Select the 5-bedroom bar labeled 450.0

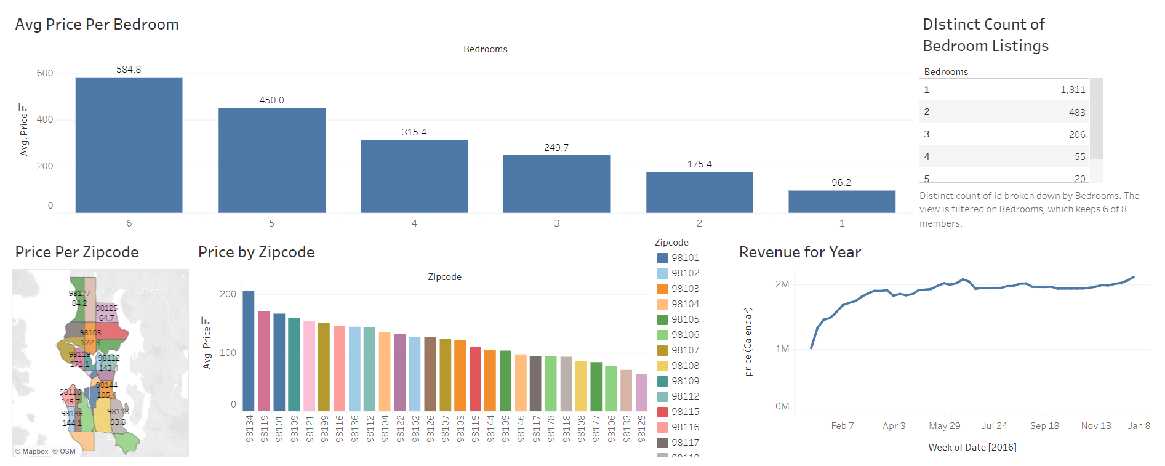click(x=271, y=161)
